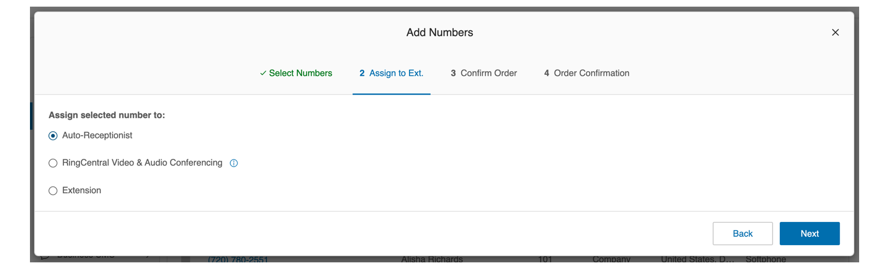Click the Auto-Receptionist label text
This screenshot has height=269, width=888.
pos(97,136)
